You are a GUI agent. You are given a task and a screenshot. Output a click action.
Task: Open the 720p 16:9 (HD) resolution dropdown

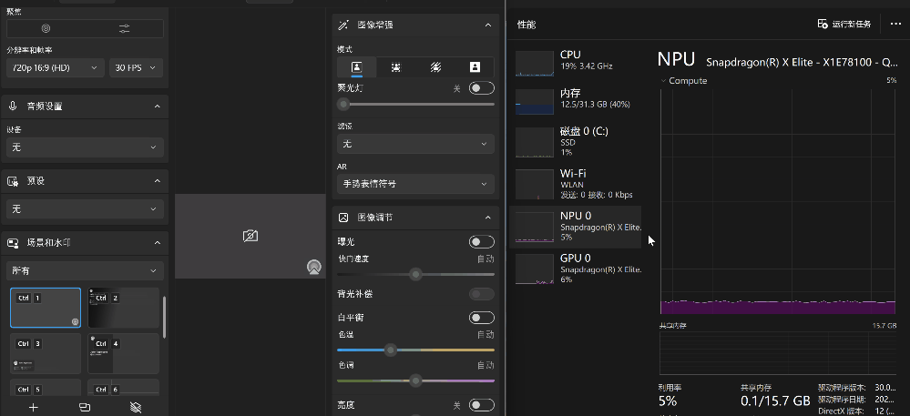coord(55,68)
